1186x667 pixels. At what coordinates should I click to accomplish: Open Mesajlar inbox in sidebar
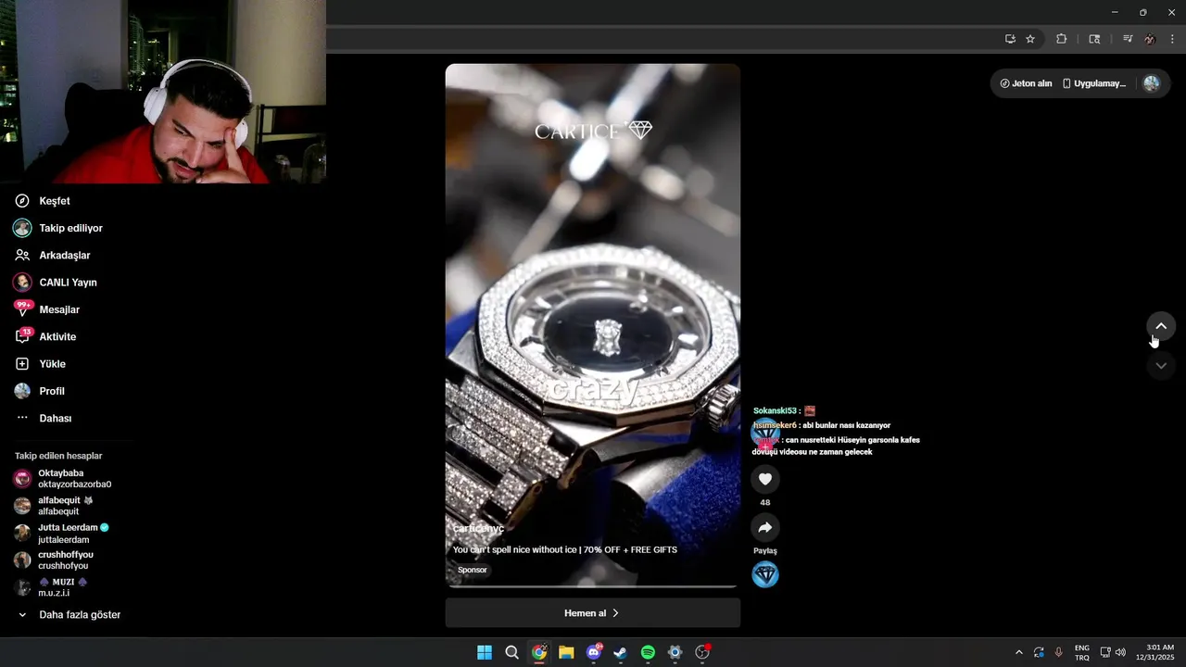pos(46,309)
